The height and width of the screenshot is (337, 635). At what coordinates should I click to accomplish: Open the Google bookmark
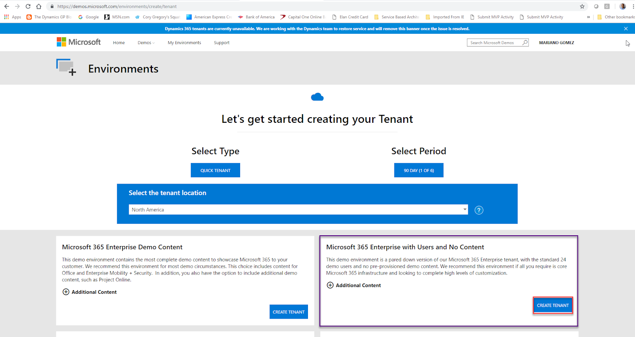coord(89,17)
